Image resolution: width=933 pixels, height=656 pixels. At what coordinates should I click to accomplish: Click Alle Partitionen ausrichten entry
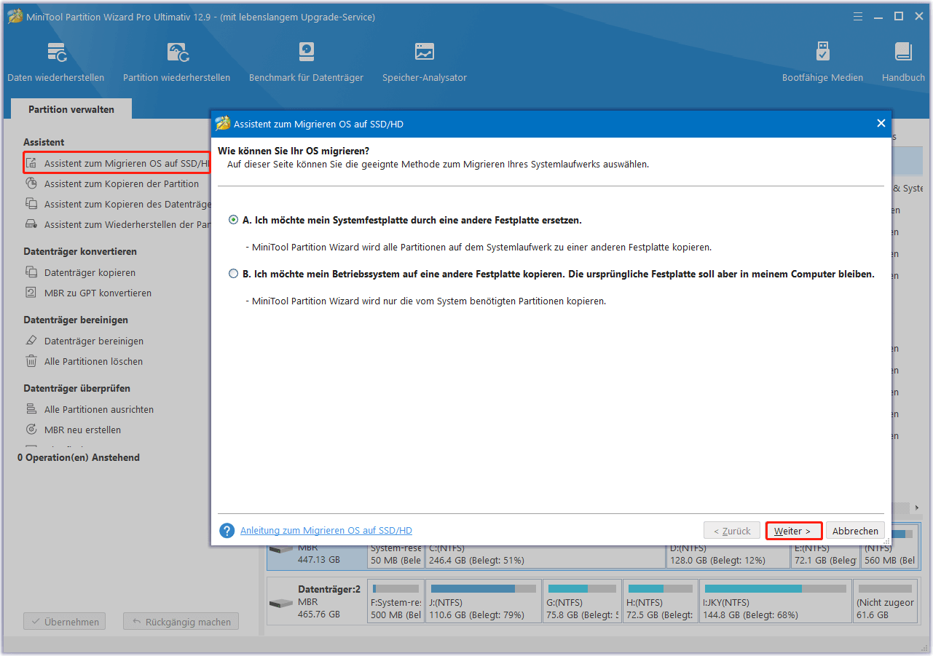click(99, 409)
